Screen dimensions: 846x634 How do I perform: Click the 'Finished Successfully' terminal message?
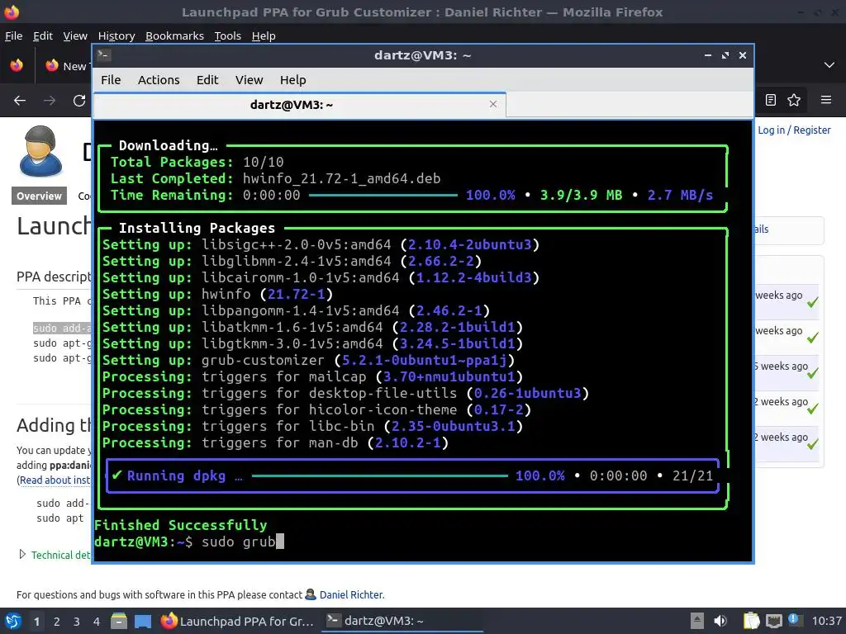(x=180, y=524)
